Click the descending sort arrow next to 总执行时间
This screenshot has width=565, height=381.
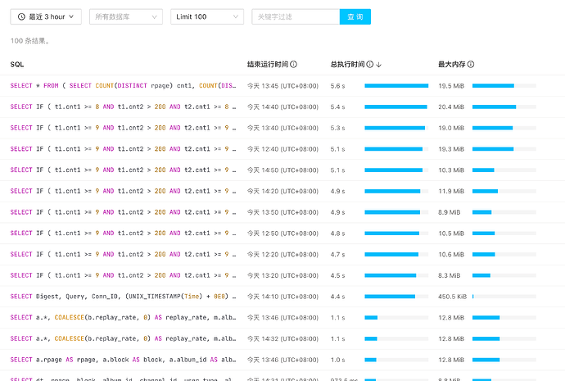coord(379,64)
